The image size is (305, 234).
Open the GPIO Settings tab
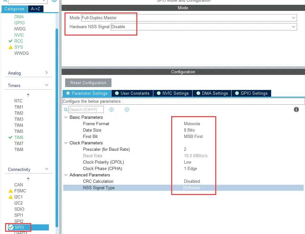251,93
